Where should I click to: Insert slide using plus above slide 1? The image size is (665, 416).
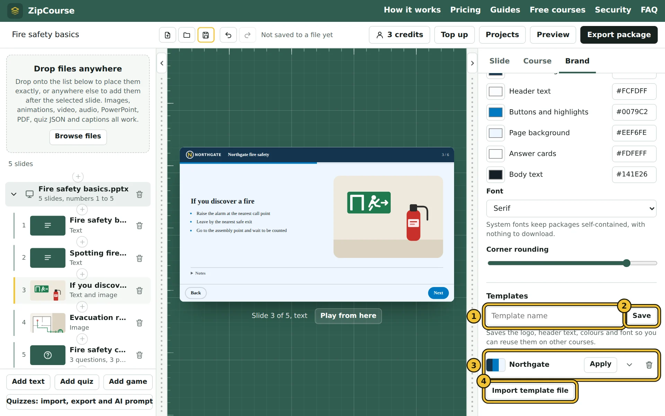coord(82,209)
